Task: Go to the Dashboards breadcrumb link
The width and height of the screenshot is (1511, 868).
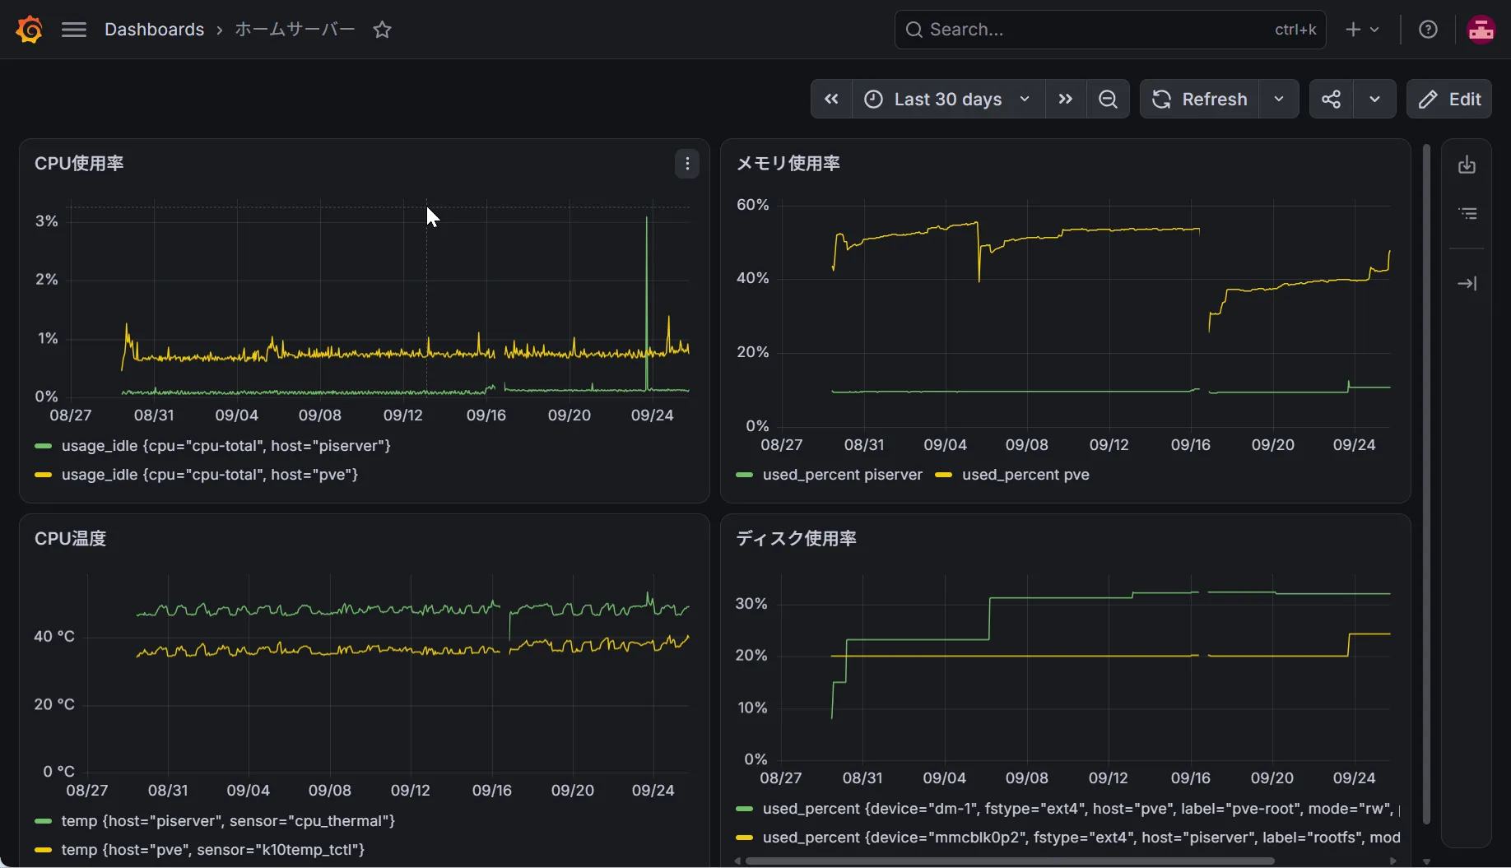Action: point(154,30)
